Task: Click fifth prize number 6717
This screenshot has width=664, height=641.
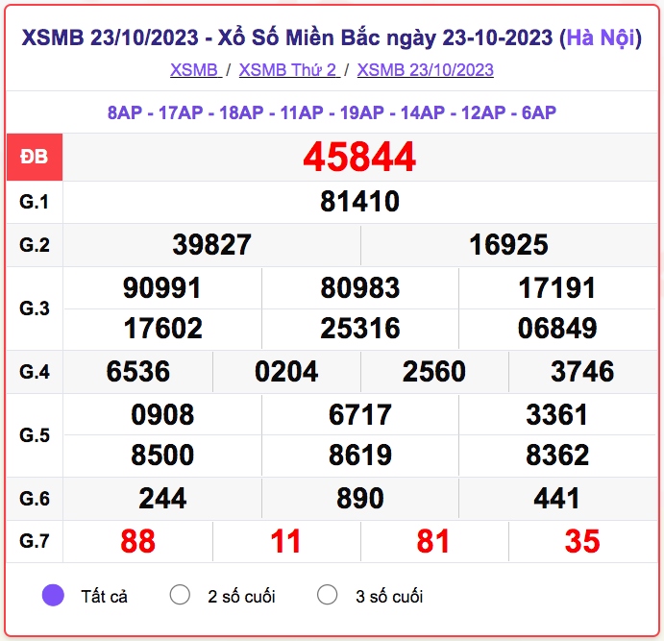Action: (360, 414)
